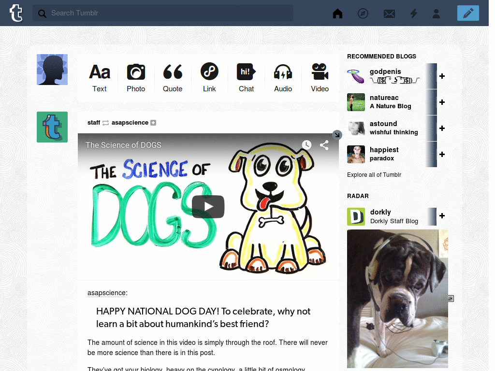
Task: Click natureac avatar thumbnail
Action: pyautogui.click(x=356, y=102)
